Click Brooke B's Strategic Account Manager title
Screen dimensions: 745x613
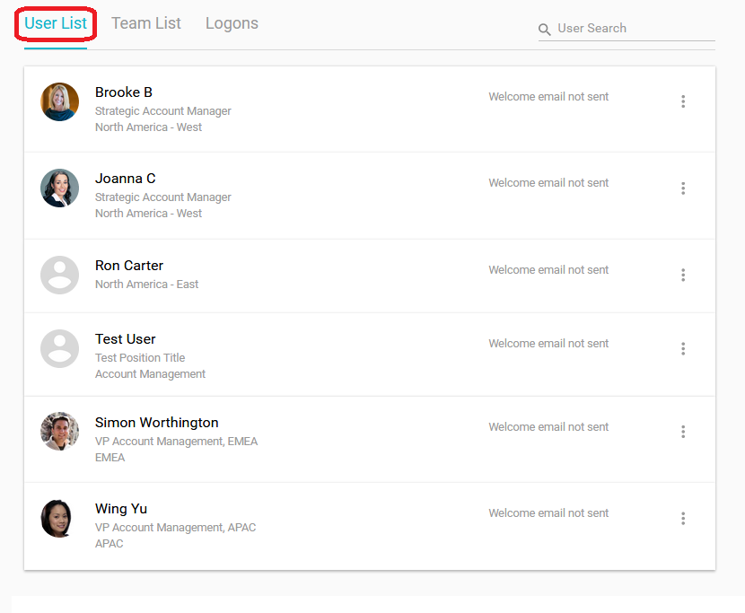(163, 111)
